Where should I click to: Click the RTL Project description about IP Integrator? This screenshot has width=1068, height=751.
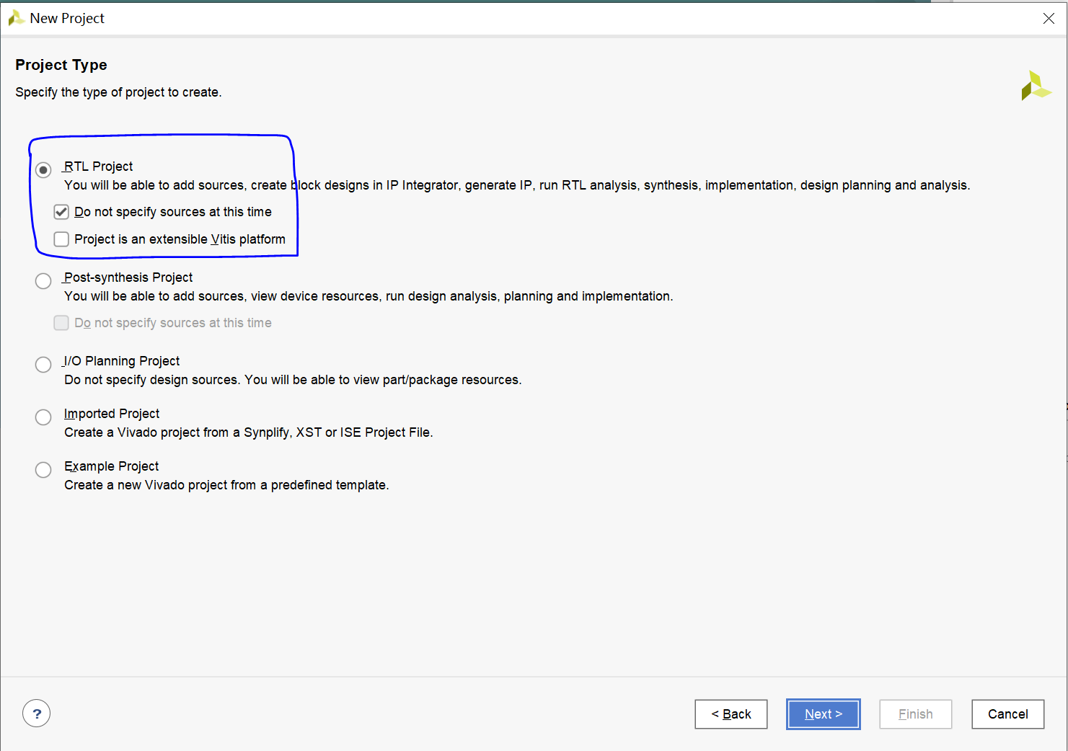(x=517, y=185)
